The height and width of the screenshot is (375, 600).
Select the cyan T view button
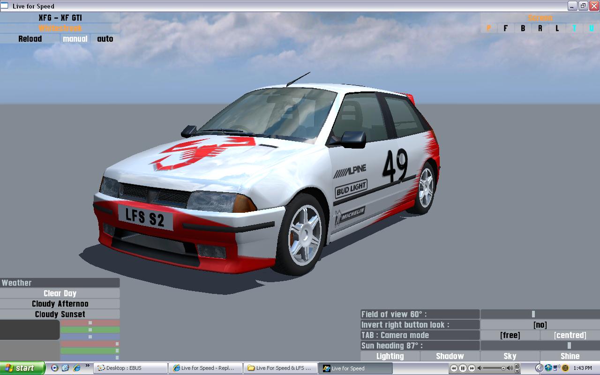pyautogui.click(x=574, y=28)
